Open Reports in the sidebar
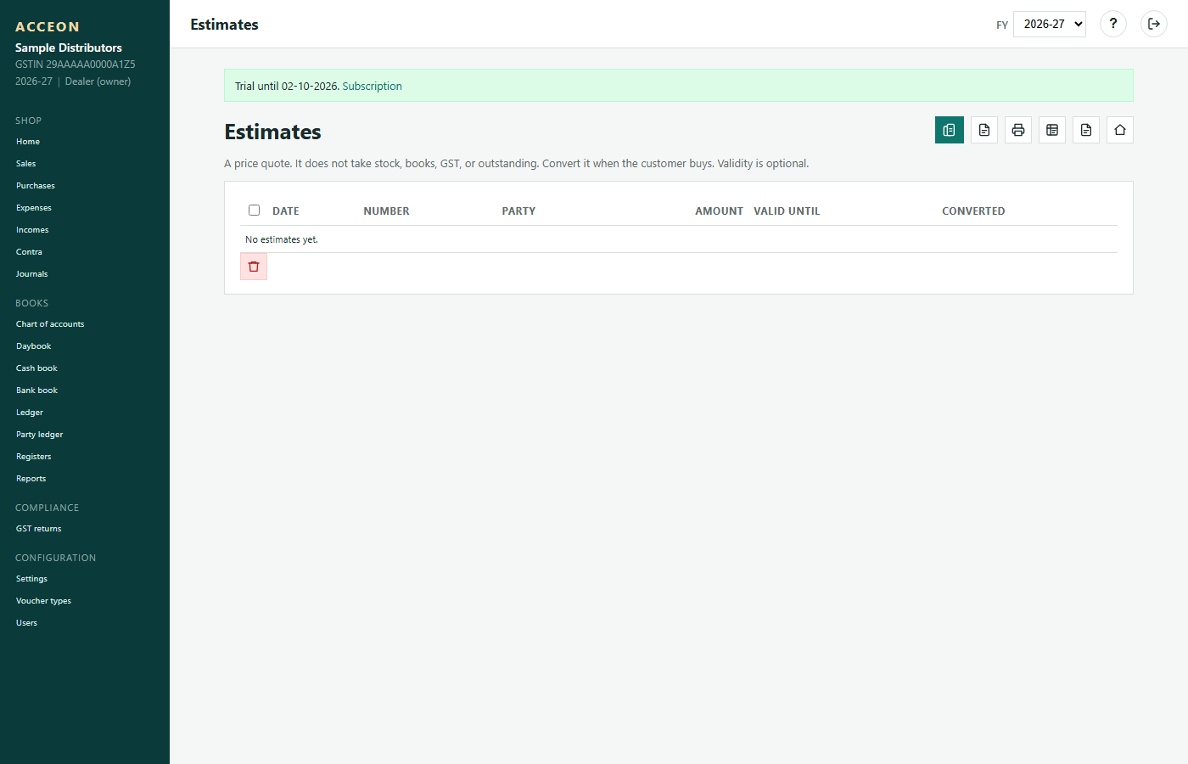The image size is (1188, 764). coord(31,479)
